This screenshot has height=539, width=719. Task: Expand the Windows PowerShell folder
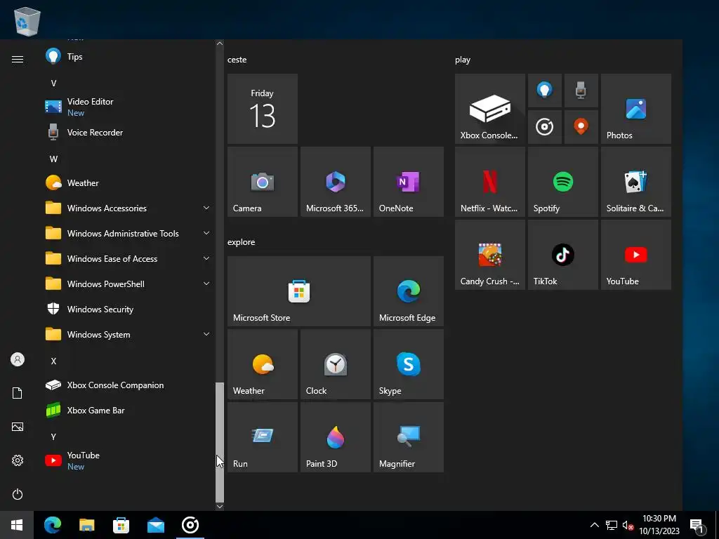pyautogui.click(x=128, y=284)
